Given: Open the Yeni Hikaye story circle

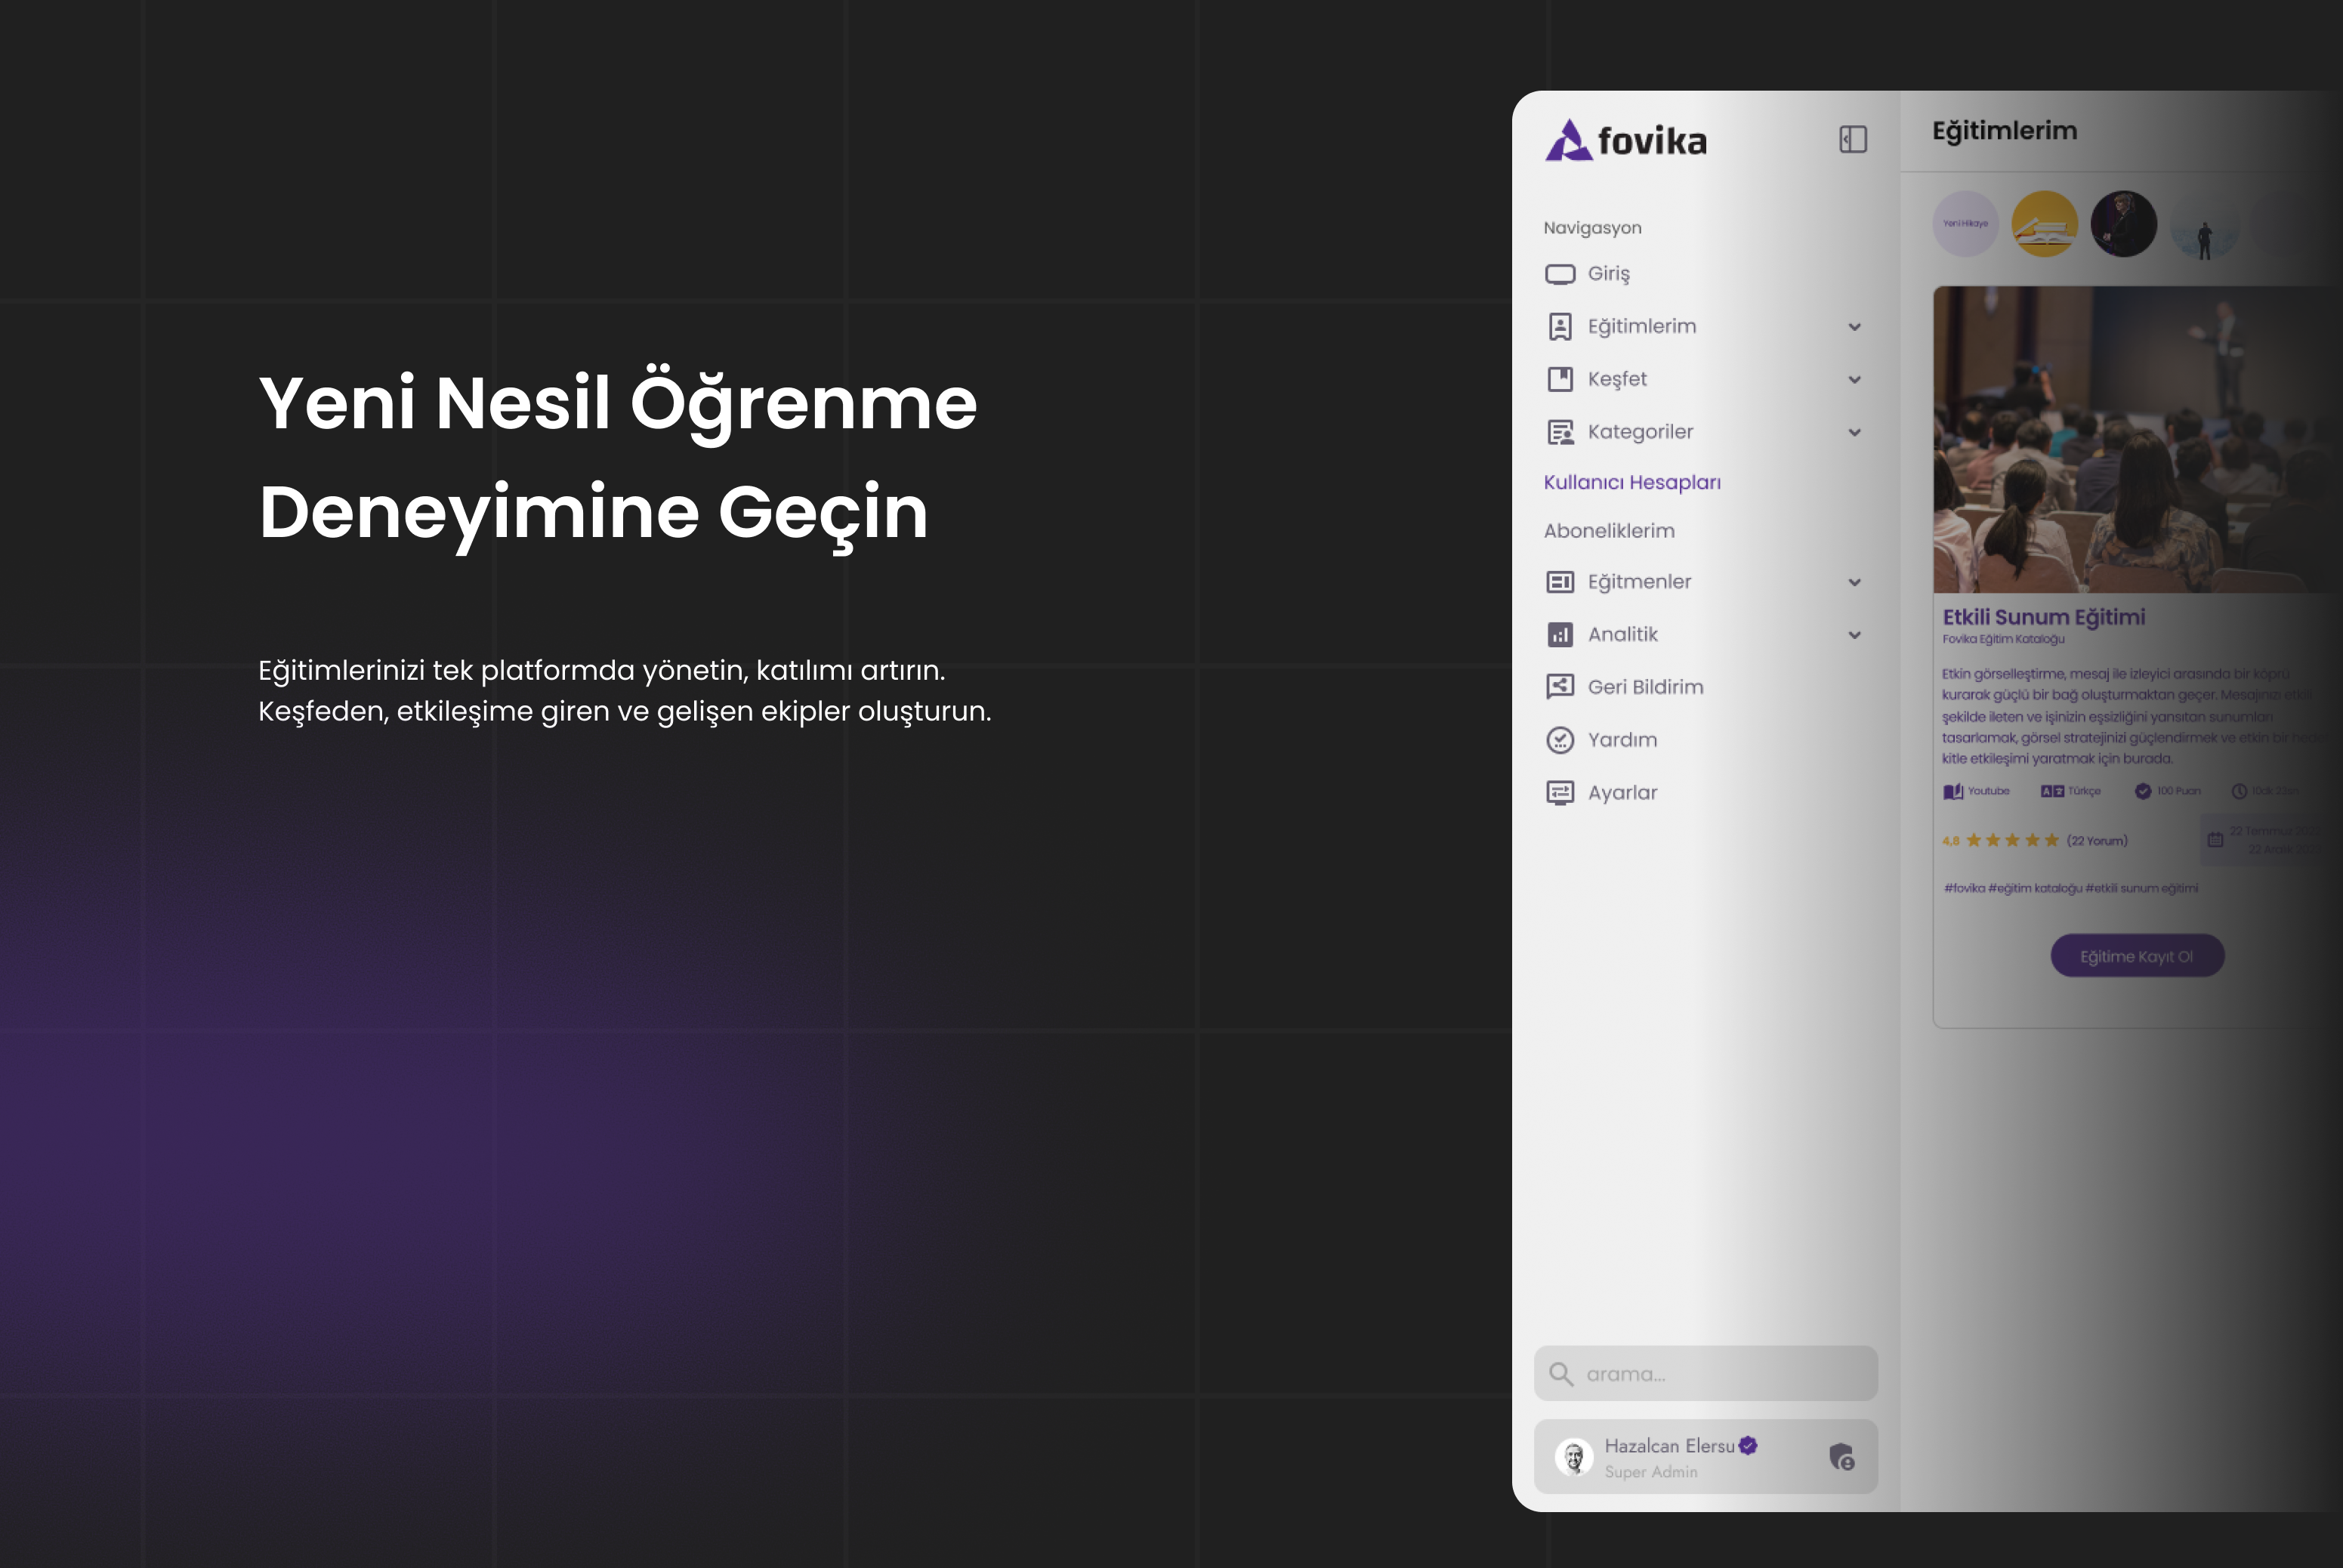Looking at the screenshot, I should 1965,224.
